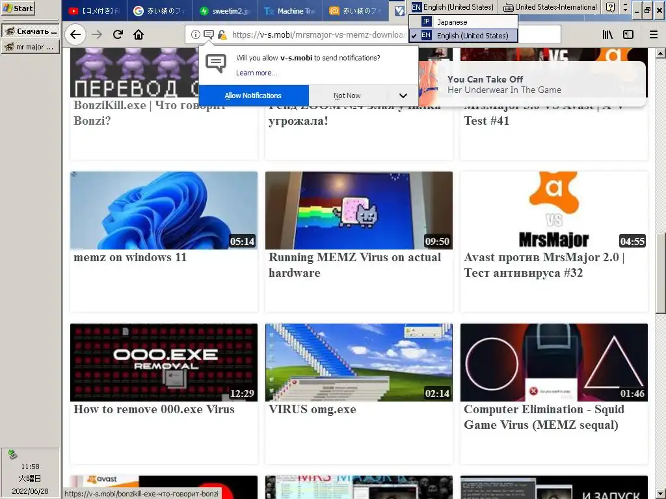This screenshot has height=499, width=666.
Task: Click the insecure padlock warning icon
Action: pos(222,35)
